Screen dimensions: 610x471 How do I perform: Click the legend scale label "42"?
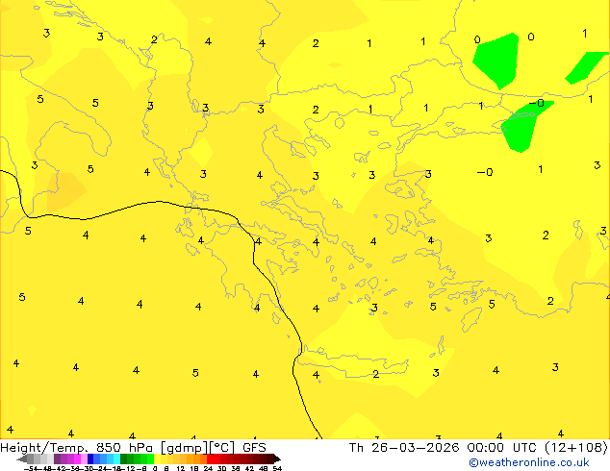coord(249,468)
